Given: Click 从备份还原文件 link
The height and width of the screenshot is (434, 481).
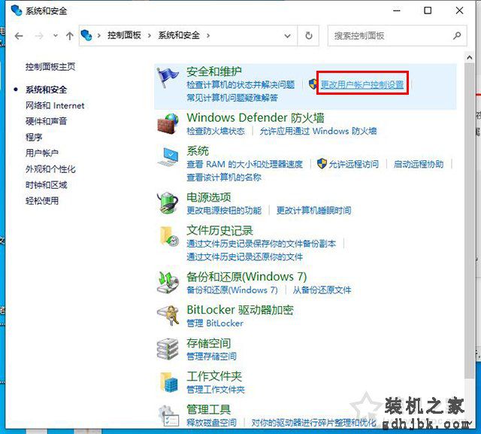Looking at the screenshot, I should [x=322, y=290].
